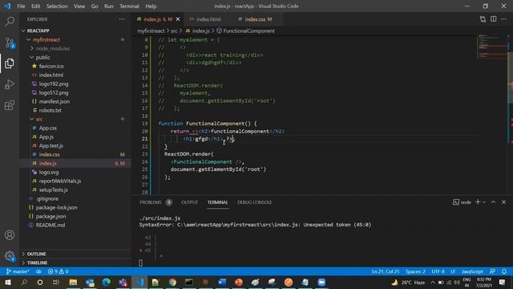Click the new terminal plus icon
The height and width of the screenshot is (289, 513).
(x=478, y=202)
